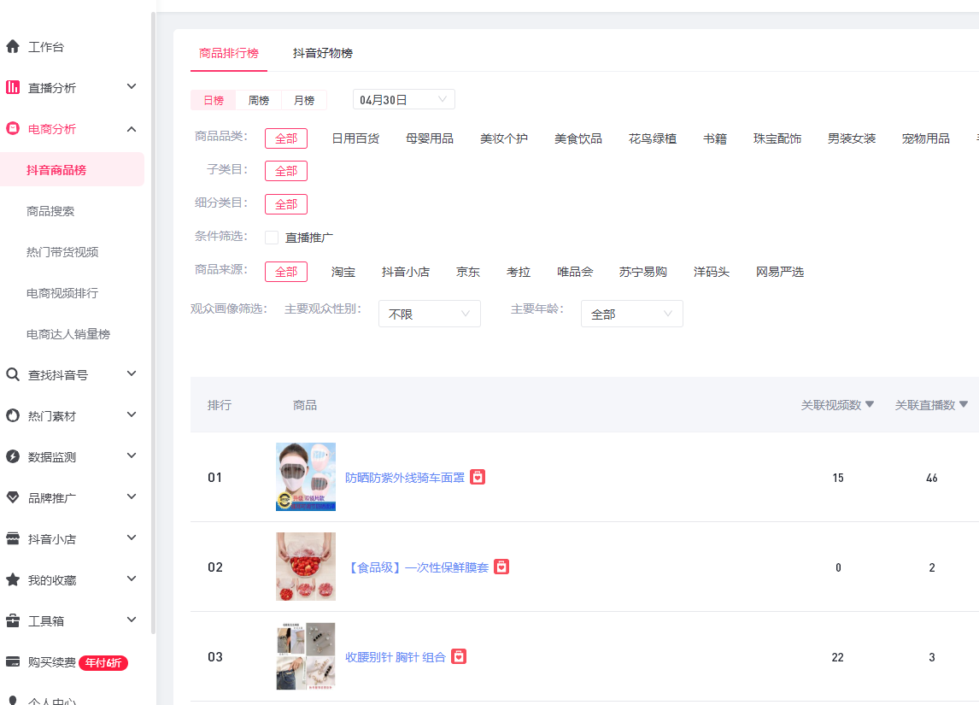The width and height of the screenshot is (979, 705).
Task: Expand the 查找抖音号 menu chevron
Action: [x=131, y=373]
